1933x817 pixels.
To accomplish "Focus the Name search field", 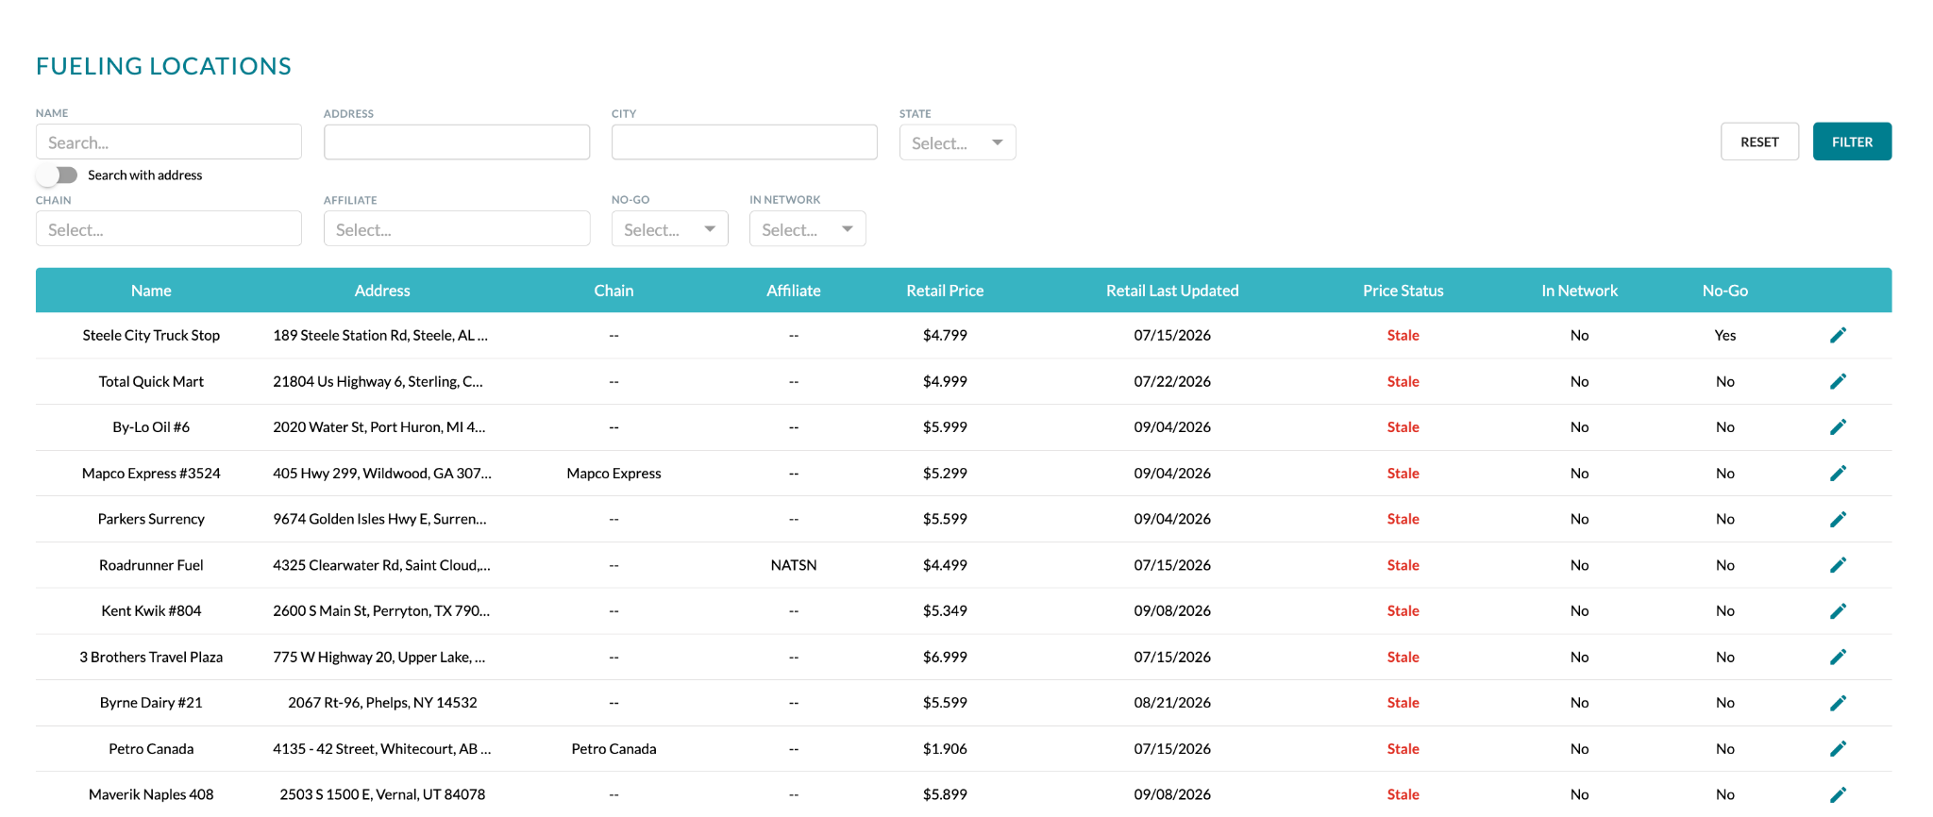I will pyautogui.click(x=169, y=142).
